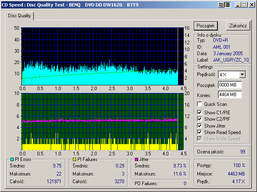The image size is (257, 192).
Task: Click PI Failures average value 0.29
Action: 120,166
